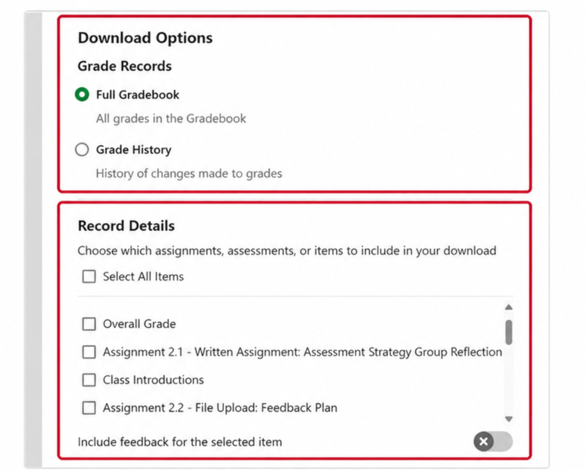Click the Grade History label text
The height and width of the screenshot is (470, 586).
coord(134,150)
